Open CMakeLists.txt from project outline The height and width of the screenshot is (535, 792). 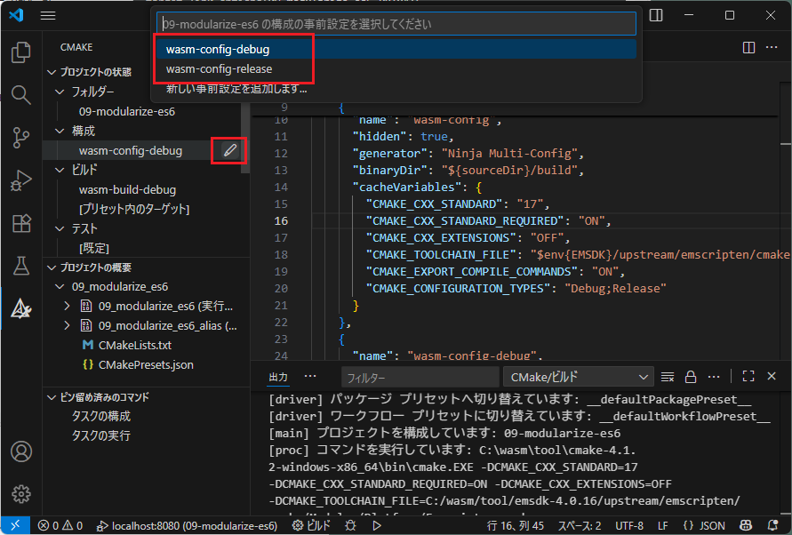135,345
